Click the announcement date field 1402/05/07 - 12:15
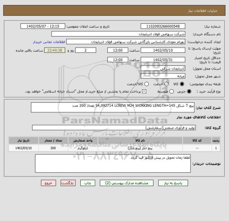Screen dimensions: 229x221 [x=43, y=26]
